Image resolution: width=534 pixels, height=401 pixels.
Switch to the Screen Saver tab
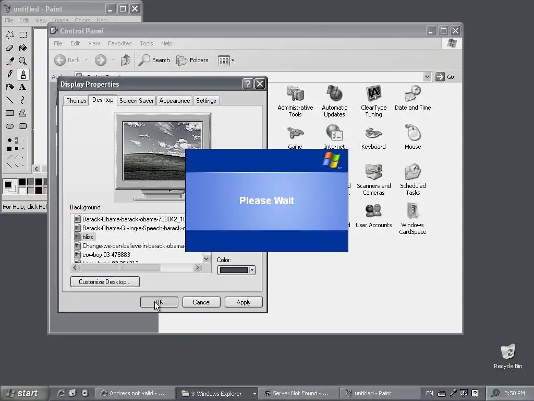[x=136, y=101]
